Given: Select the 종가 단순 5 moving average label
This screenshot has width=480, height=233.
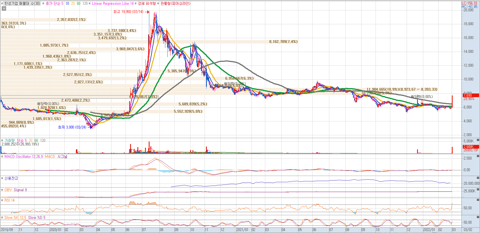Looking at the screenshot, I should coord(54,4).
